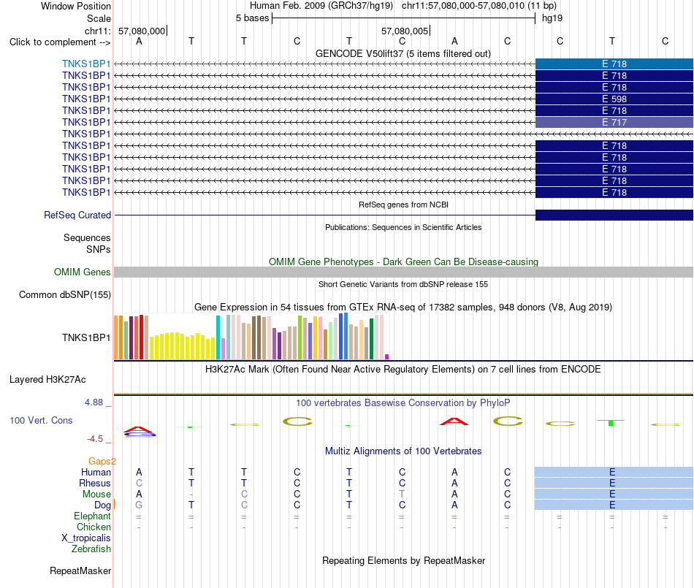This screenshot has width=694, height=588.
Task: Click the gray OMIM Genes bar
Action: point(403,272)
